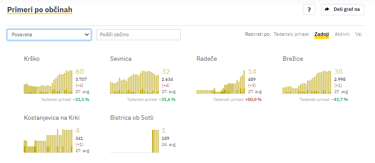375x163 pixels.
Task: Click the share arrow icon
Action: 327,10
